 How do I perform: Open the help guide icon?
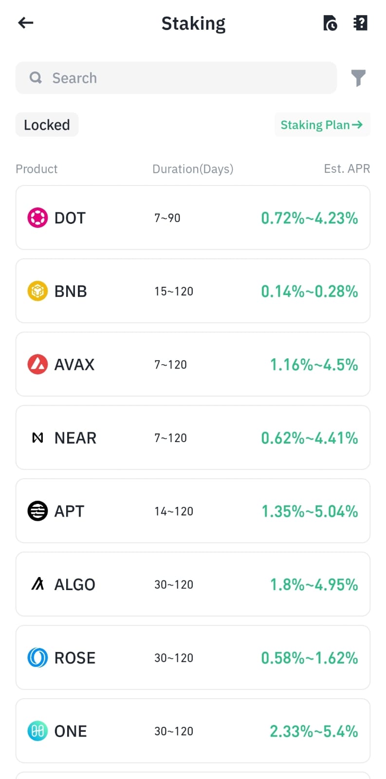360,23
